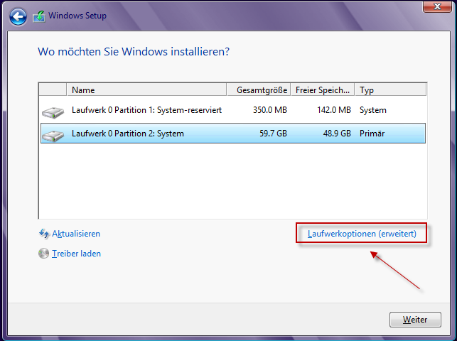Viewport: 457px width, 341px height.
Task: Open the Treiber laden link
Action: tap(76, 254)
